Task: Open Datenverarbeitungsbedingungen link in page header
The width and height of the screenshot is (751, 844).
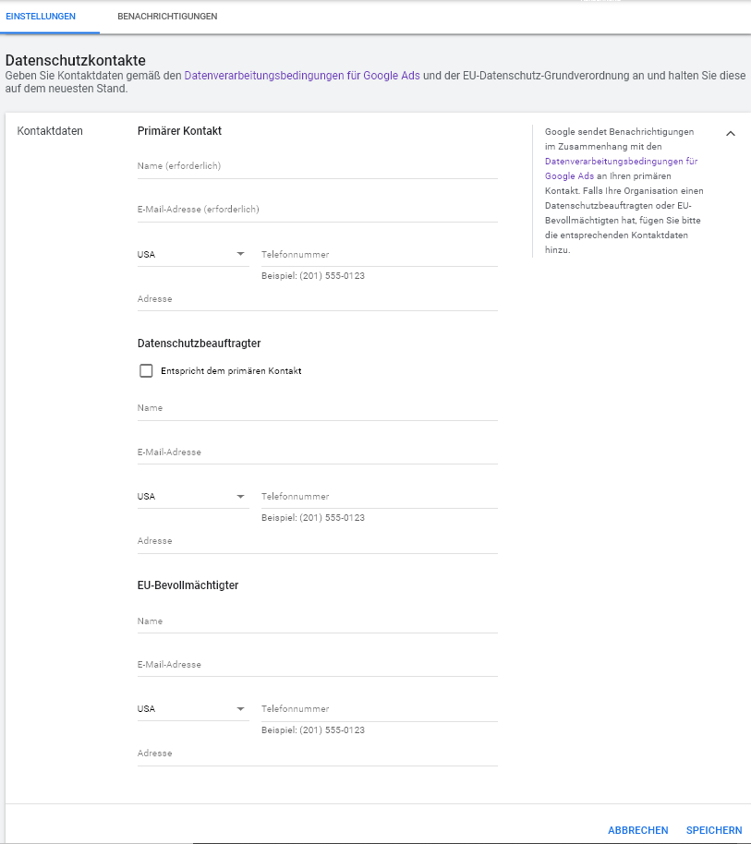Action: click(302, 76)
